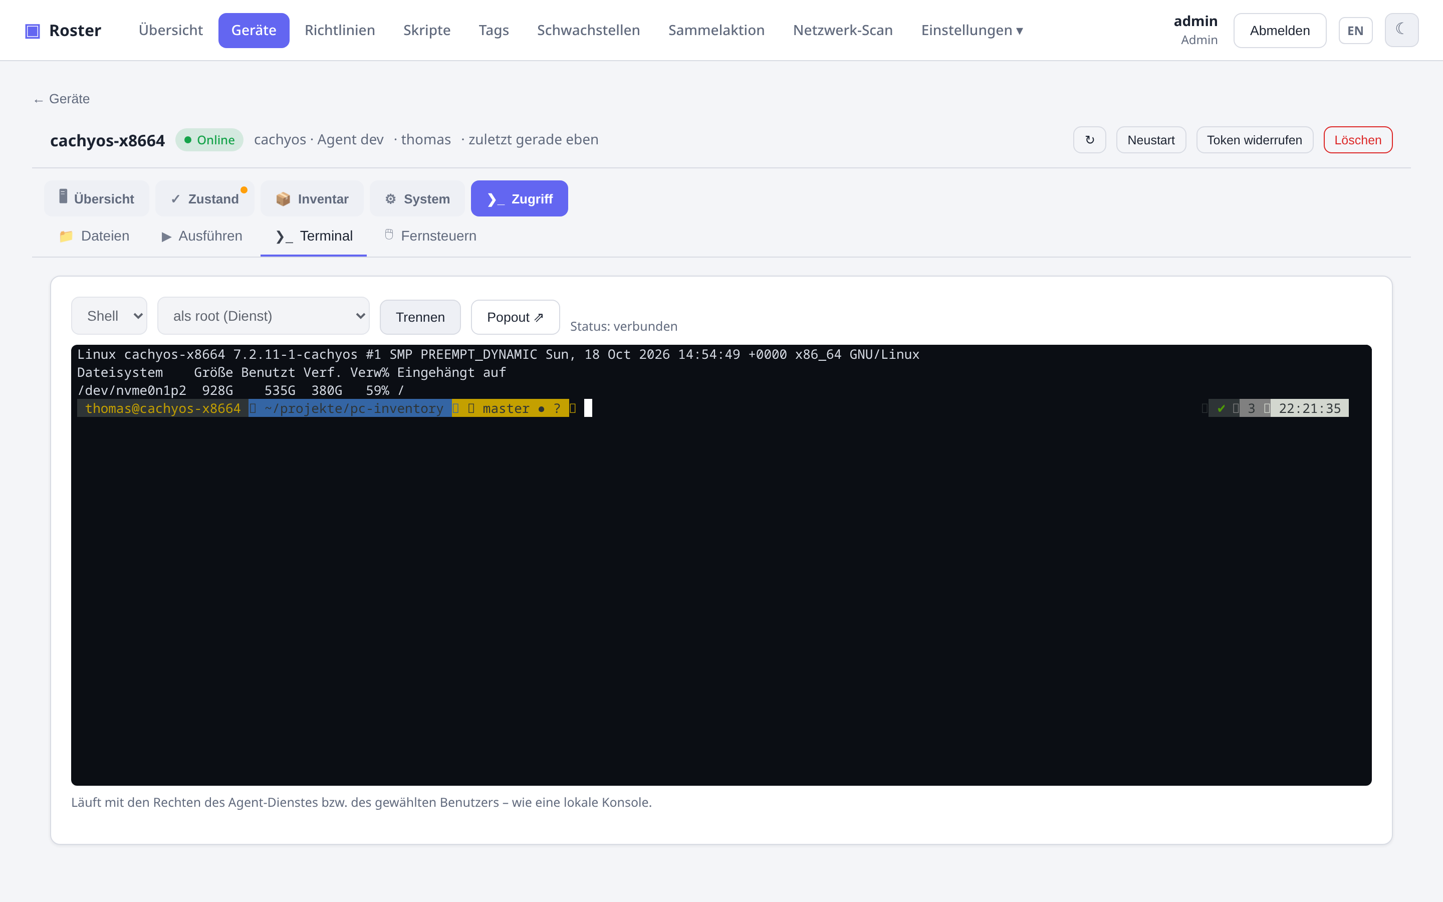Open Richtlinien in top navigation
Image resolution: width=1443 pixels, height=902 pixels.
coord(340,31)
